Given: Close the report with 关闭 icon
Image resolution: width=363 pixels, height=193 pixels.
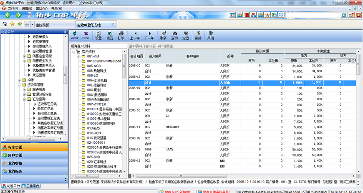Looking at the screenshot, I should pyautogui.click(x=211, y=35).
